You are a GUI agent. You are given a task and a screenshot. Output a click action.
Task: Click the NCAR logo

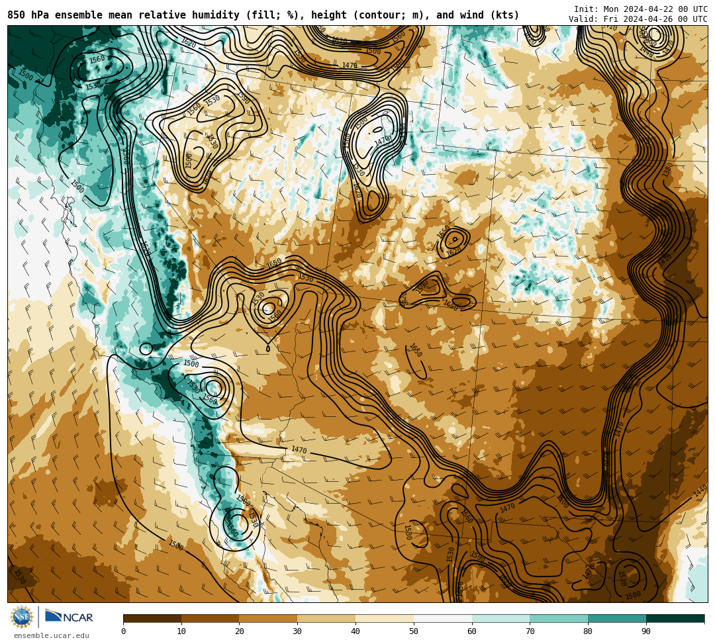pos(69,617)
